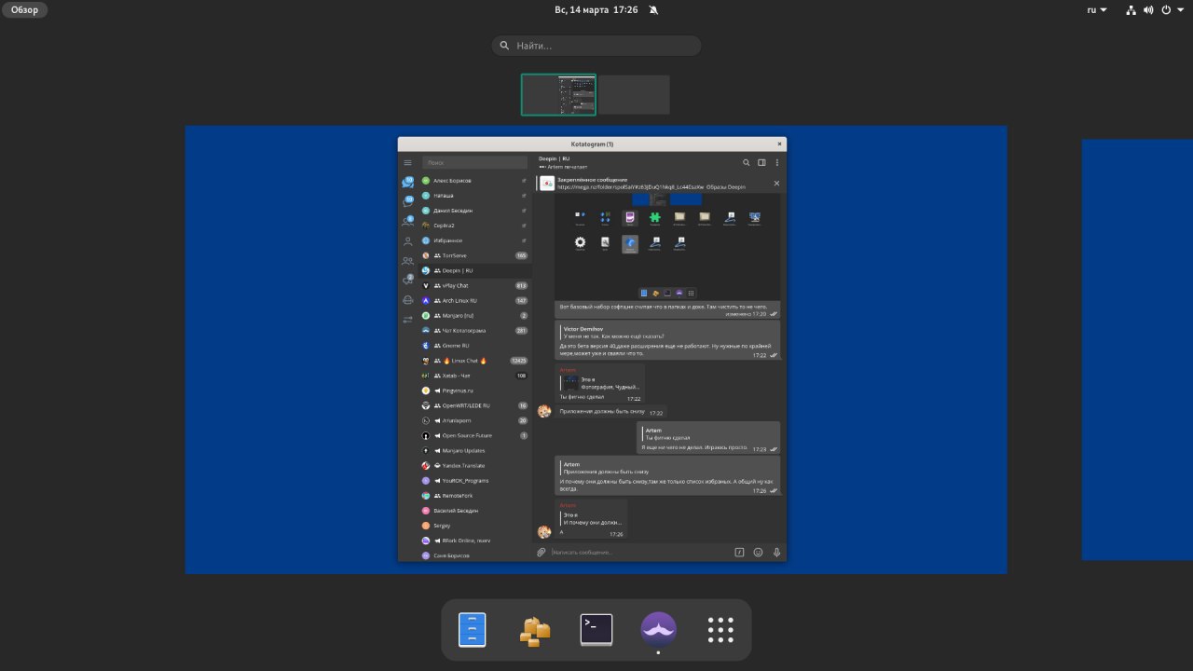Click the Kotatogram 'Поиск' search field

click(x=475, y=162)
